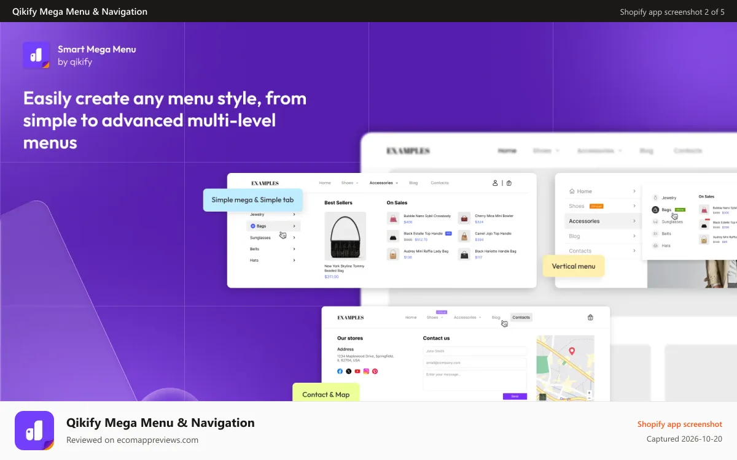Click the purple Send button
This screenshot has height=460, width=737.
[515, 396]
